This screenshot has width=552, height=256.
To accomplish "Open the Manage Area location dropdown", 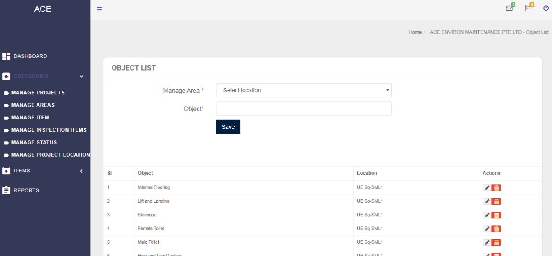I will coord(304,90).
